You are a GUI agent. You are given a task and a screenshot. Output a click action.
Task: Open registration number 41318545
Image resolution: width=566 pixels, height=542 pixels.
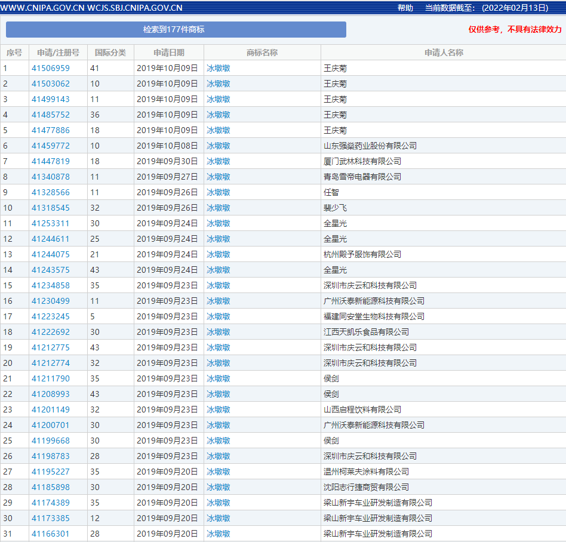click(x=51, y=208)
